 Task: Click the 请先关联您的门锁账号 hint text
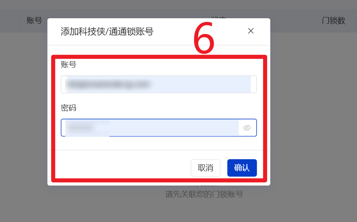click(x=204, y=194)
